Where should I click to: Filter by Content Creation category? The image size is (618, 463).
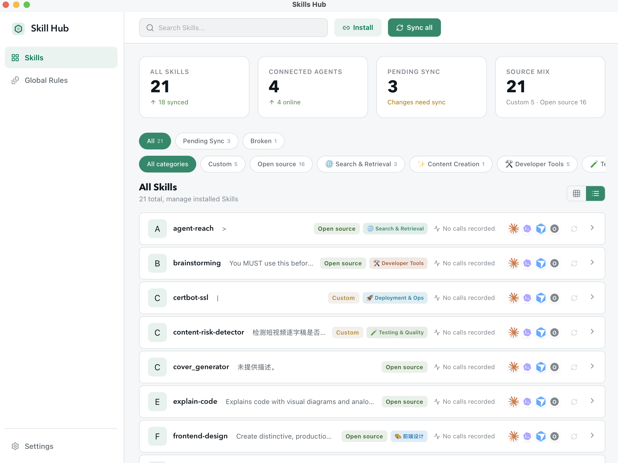(x=451, y=164)
